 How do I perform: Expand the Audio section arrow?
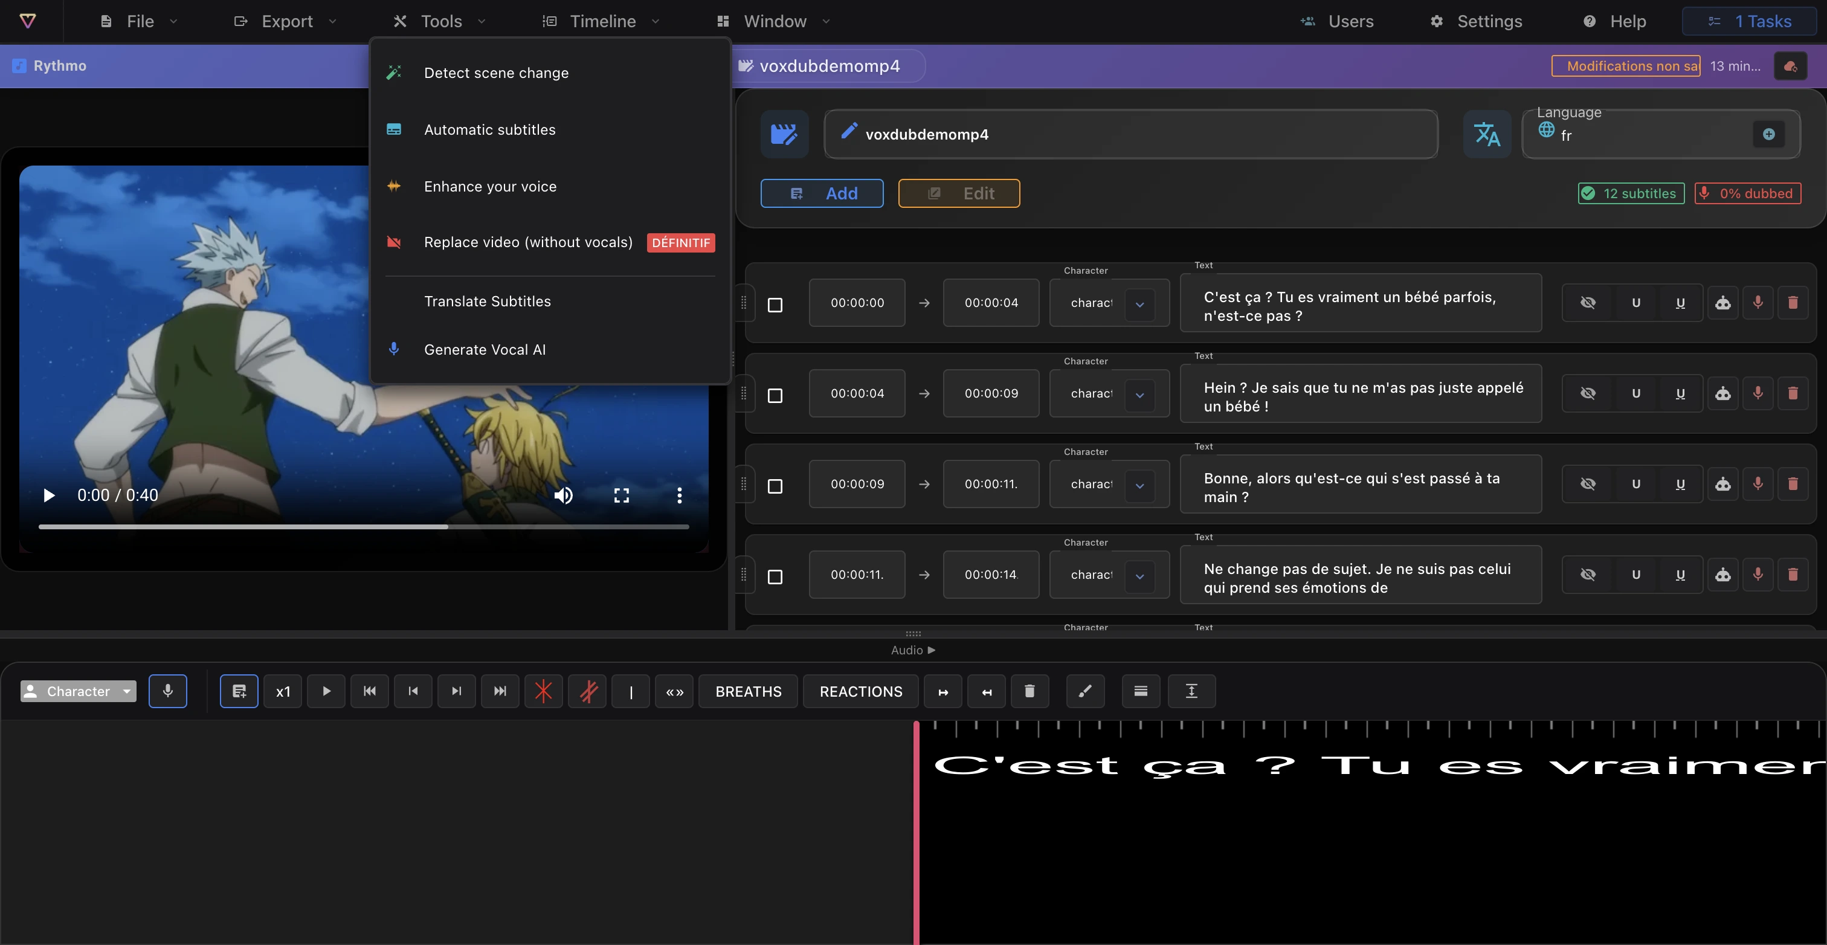pyautogui.click(x=931, y=650)
